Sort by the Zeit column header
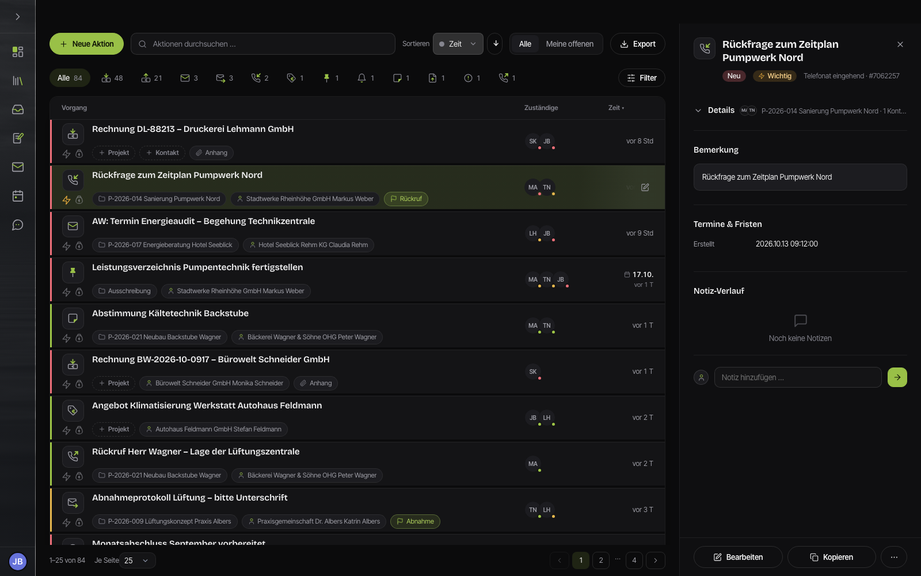Viewport: 921px width, 576px height. coord(616,108)
